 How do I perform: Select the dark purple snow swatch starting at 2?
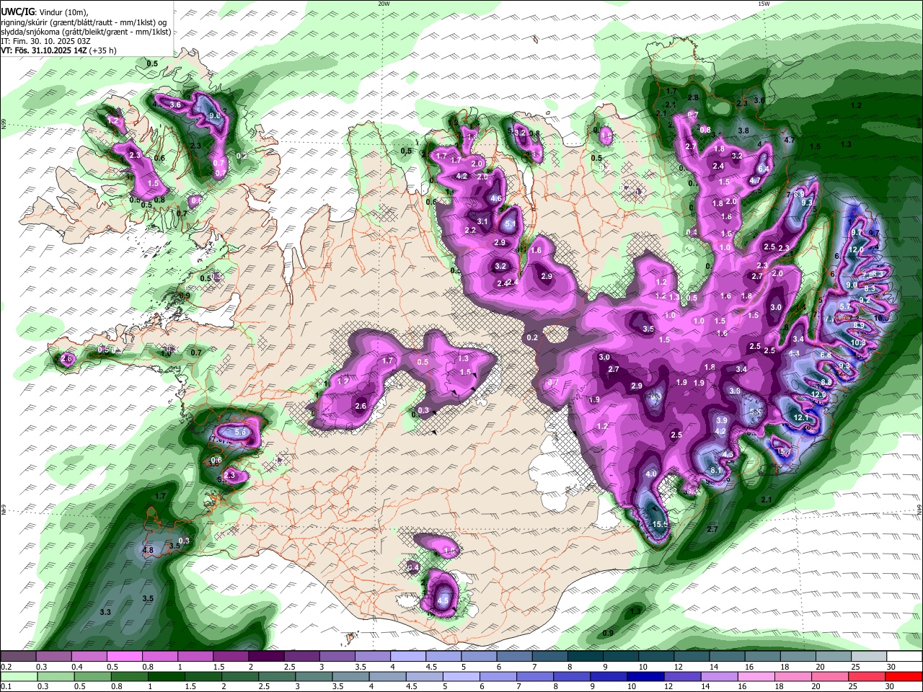click(x=266, y=657)
